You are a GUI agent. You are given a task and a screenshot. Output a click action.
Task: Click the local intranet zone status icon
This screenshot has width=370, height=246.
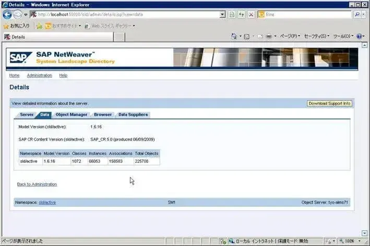point(232,241)
